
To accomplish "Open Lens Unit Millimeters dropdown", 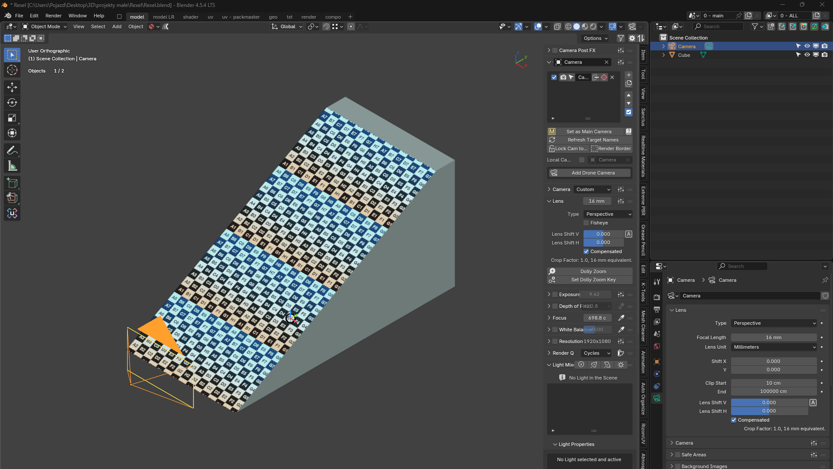I will point(774,347).
